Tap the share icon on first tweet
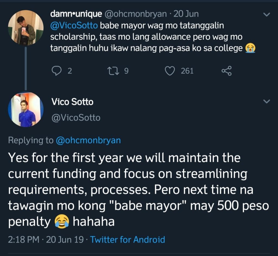This screenshot has height=256, width=278. [226, 71]
